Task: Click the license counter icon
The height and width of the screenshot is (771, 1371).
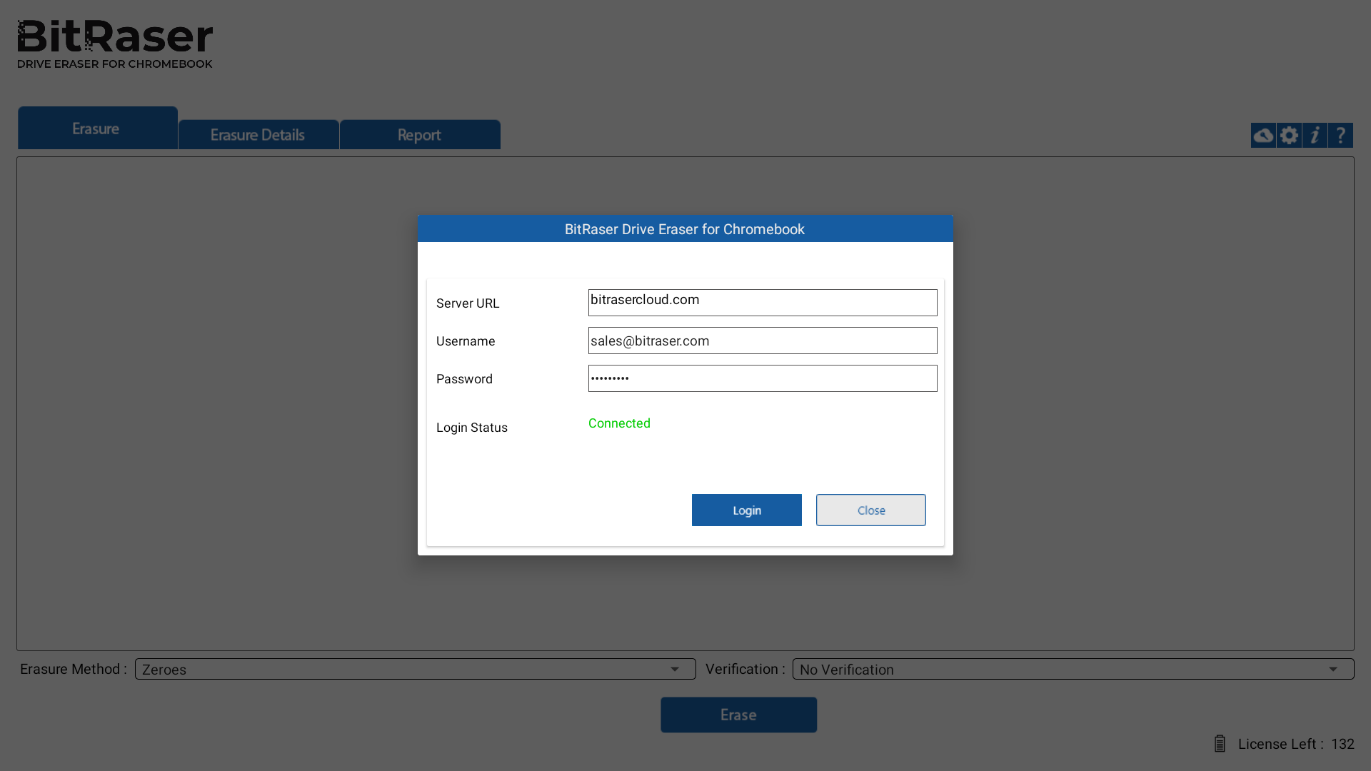Action: tap(1220, 743)
